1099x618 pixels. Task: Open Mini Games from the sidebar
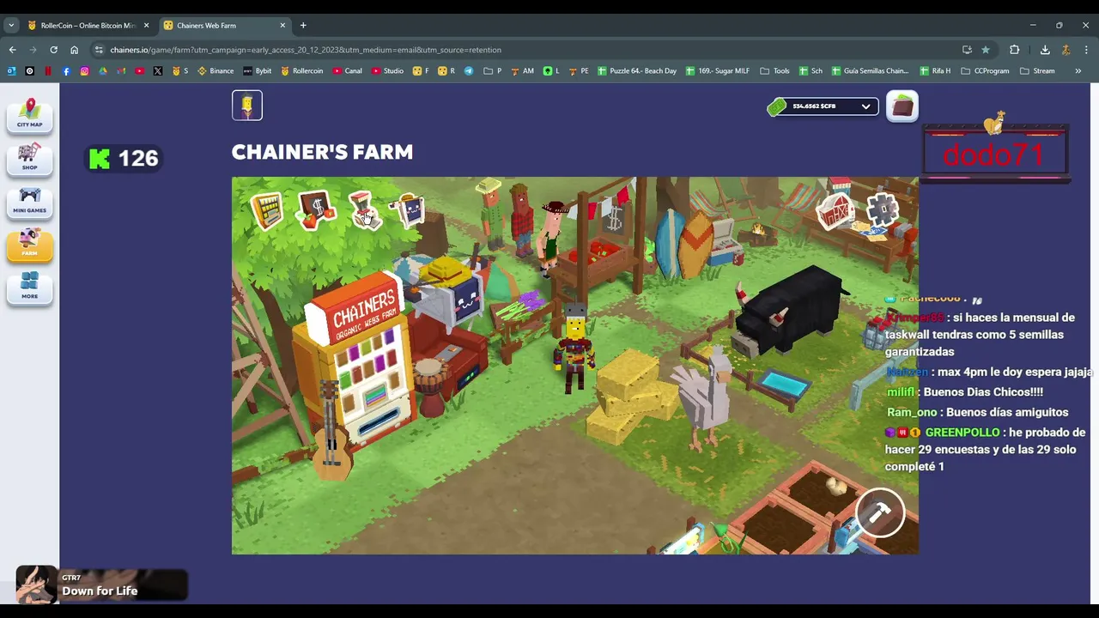pyautogui.click(x=30, y=202)
